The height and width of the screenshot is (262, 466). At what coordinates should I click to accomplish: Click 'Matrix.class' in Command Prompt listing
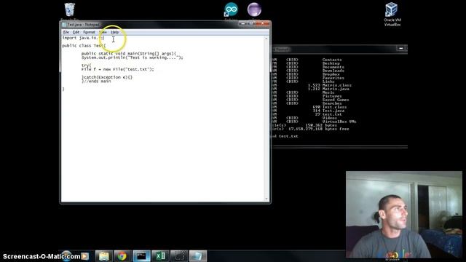click(336, 85)
